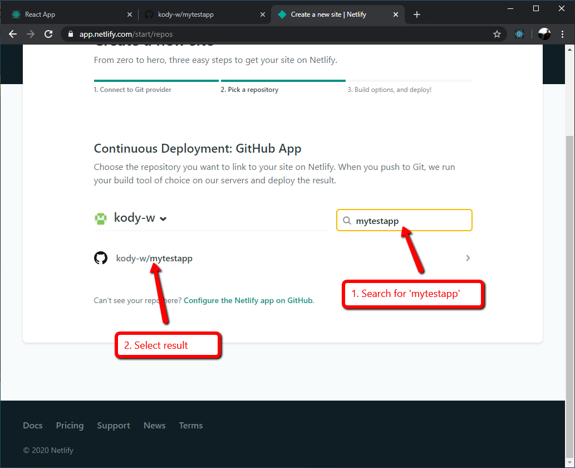
Task: Open the Pricing footer link
Action: (x=70, y=426)
